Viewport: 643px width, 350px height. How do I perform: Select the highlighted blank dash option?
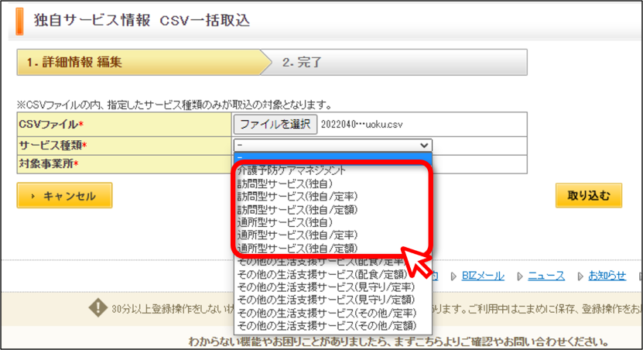pos(333,157)
